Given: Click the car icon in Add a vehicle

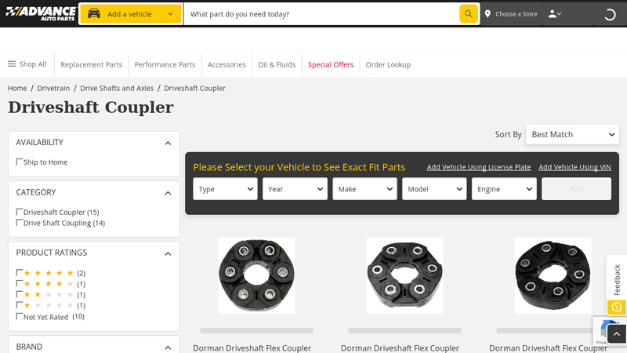Looking at the screenshot, I should click(94, 13).
